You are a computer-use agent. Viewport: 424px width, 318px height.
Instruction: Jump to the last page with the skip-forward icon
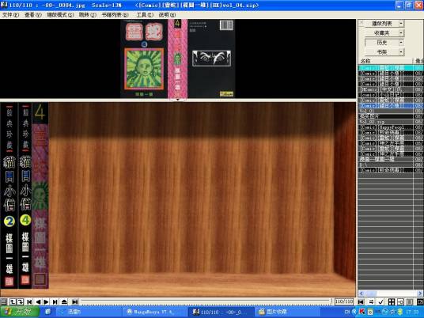pyautogui.click(x=55, y=301)
